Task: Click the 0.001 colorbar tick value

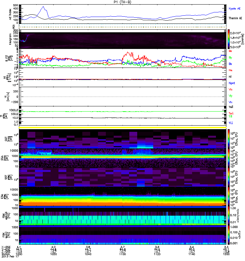Action: point(233,243)
